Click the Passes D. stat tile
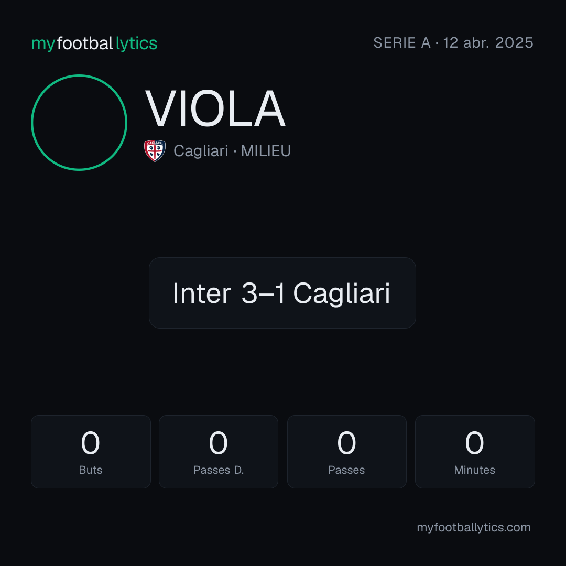Screen dimensions: 566x566 (x=219, y=452)
